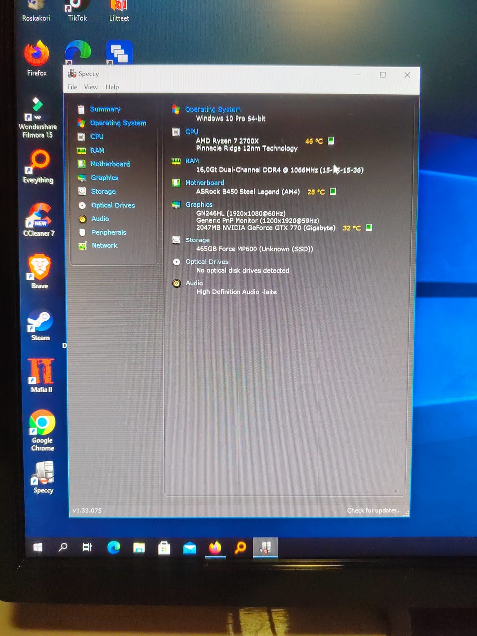This screenshot has width=477, height=636.
Task: Open the Mail app from taskbar
Action: (190, 548)
